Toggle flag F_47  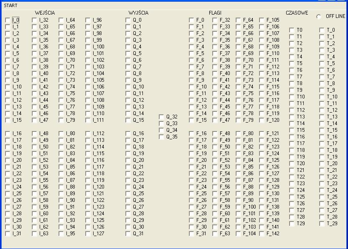[x=215, y=120]
